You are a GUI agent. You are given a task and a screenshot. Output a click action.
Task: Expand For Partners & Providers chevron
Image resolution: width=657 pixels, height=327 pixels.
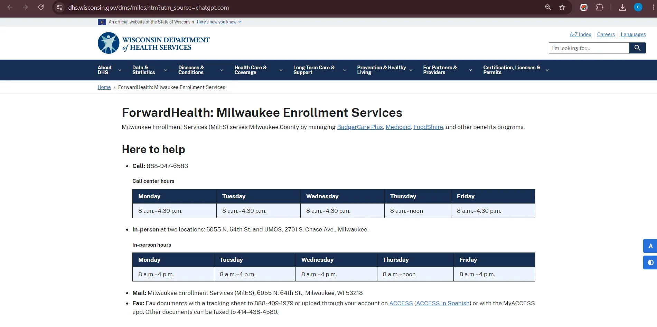[471, 70]
